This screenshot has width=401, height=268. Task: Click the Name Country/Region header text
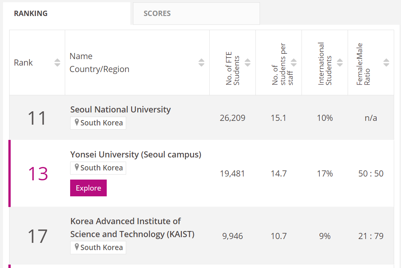pyautogui.click(x=99, y=63)
